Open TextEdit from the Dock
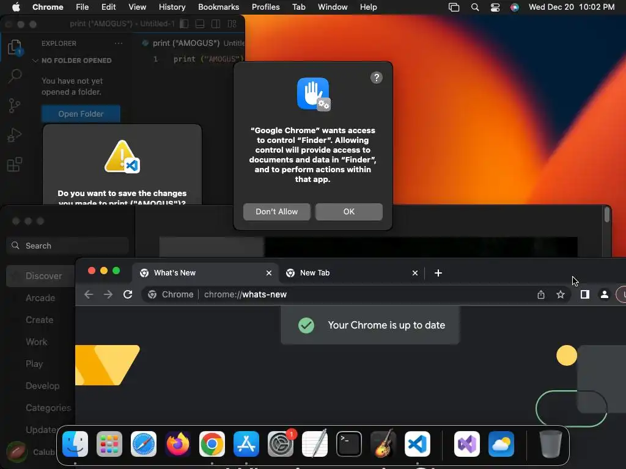Image resolution: width=626 pixels, height=469 pixels. 315,444
